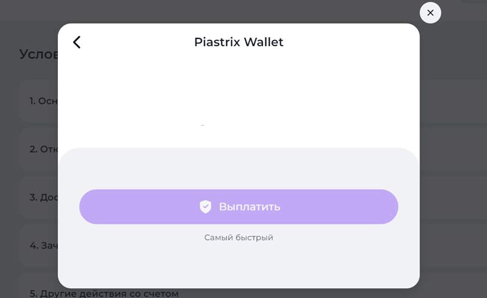Click the loading spinner in the dialog

tap(203, 125)
